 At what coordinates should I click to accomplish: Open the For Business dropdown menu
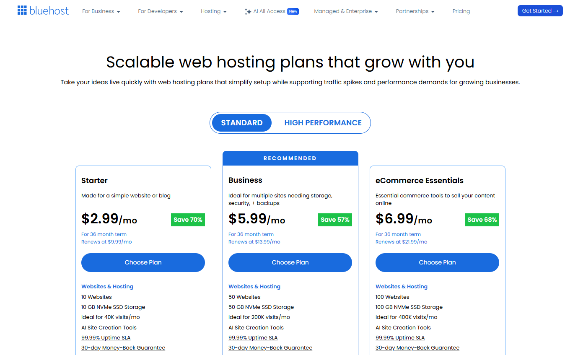pyautogui.click(x=101, y=11)
